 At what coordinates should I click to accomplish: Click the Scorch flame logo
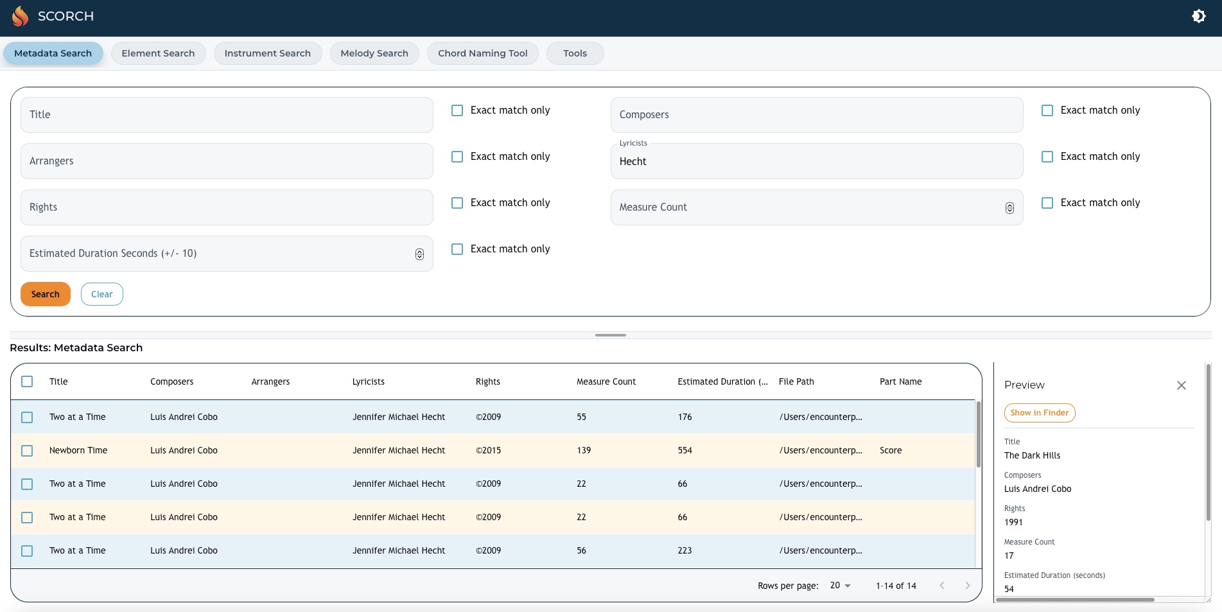21,16
